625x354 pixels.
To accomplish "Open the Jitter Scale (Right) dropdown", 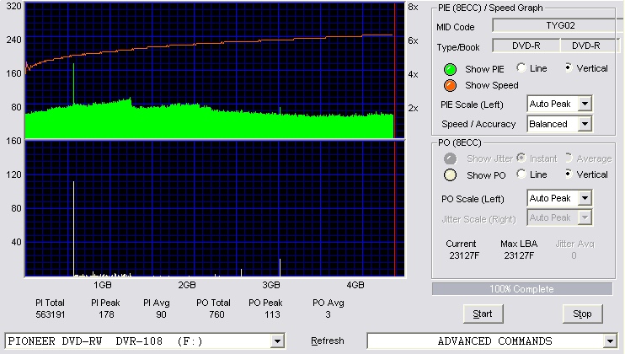I will tap(585, 217).
